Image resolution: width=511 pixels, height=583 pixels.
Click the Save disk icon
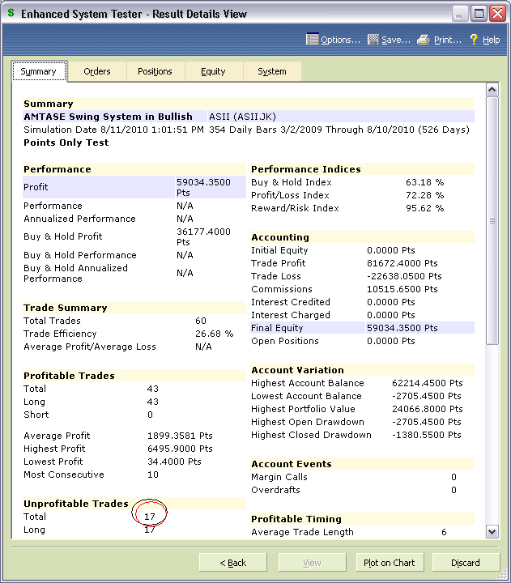tap(373, 40)
